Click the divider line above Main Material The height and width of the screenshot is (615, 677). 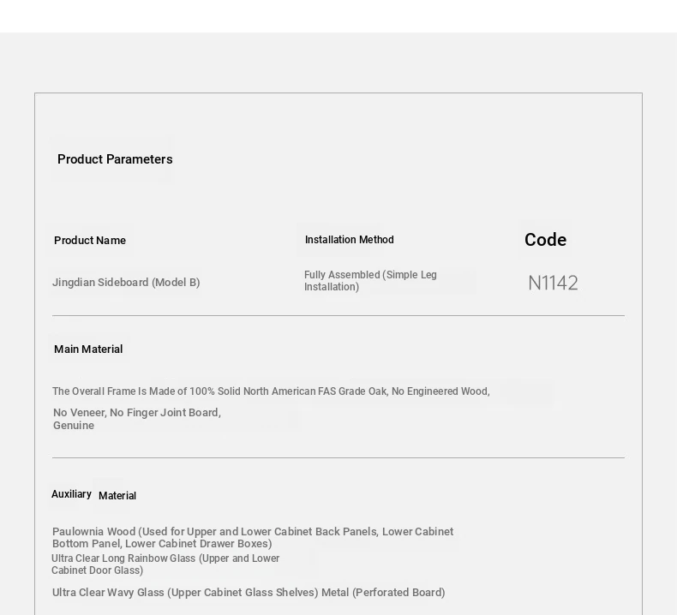(x=338, y=316)
